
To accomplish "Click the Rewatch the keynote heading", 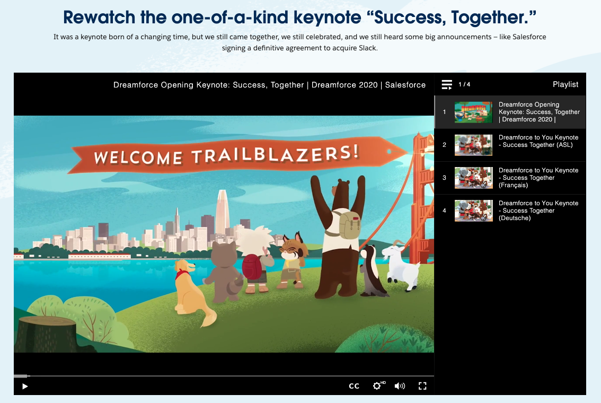I will pos(300,17).
